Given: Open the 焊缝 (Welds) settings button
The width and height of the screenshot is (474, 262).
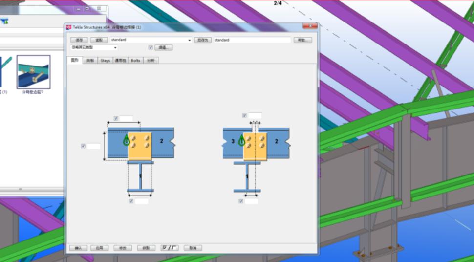Looking at the screenshot, I should (x=164, y=47).
